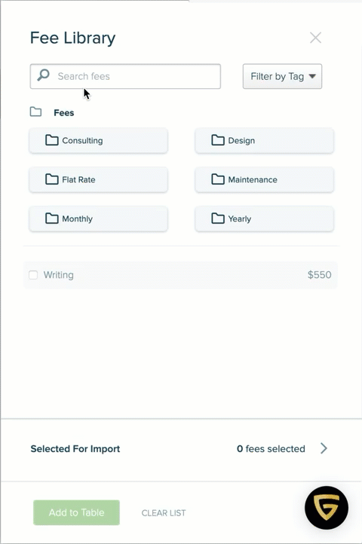Open the Yearly folder icon
362x544 pixels.
pos(218,219)
